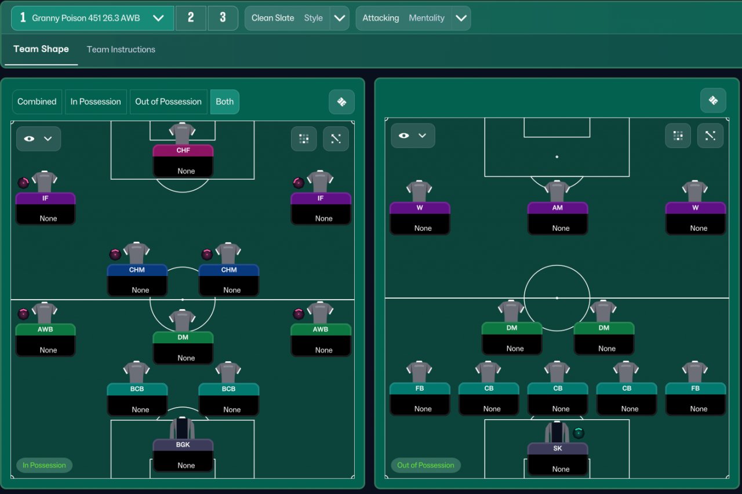Viewport: 742px width, 494px height.
Task: Select the right-wing W position card
Action: 696,218
